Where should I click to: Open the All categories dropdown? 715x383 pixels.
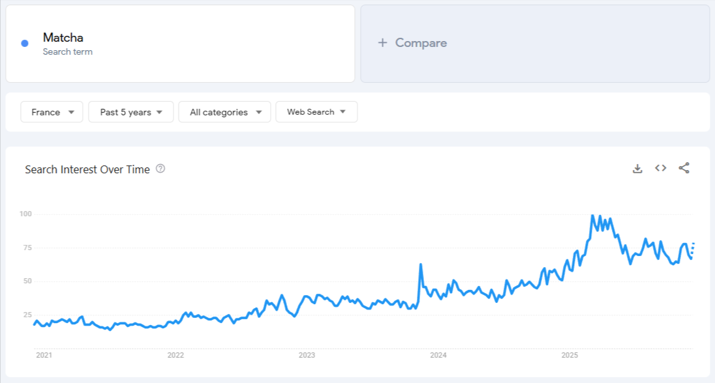[224, 111]
